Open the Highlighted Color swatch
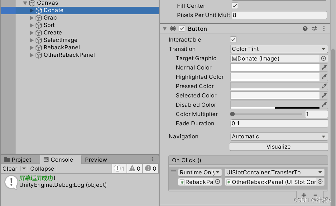Viewport: 336px width, 206px height. (275, 77)
